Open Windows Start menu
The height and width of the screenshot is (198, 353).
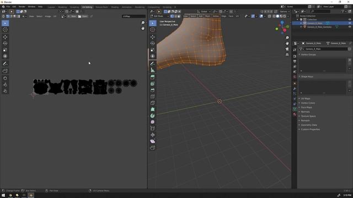point(3,195)
